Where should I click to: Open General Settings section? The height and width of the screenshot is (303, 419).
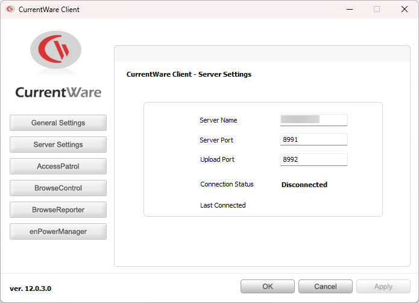pyautogui.click(x=58, y=123)
